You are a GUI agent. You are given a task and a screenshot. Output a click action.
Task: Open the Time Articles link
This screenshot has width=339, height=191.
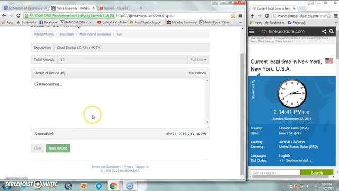pyautogui.click(x=284, y=41)
